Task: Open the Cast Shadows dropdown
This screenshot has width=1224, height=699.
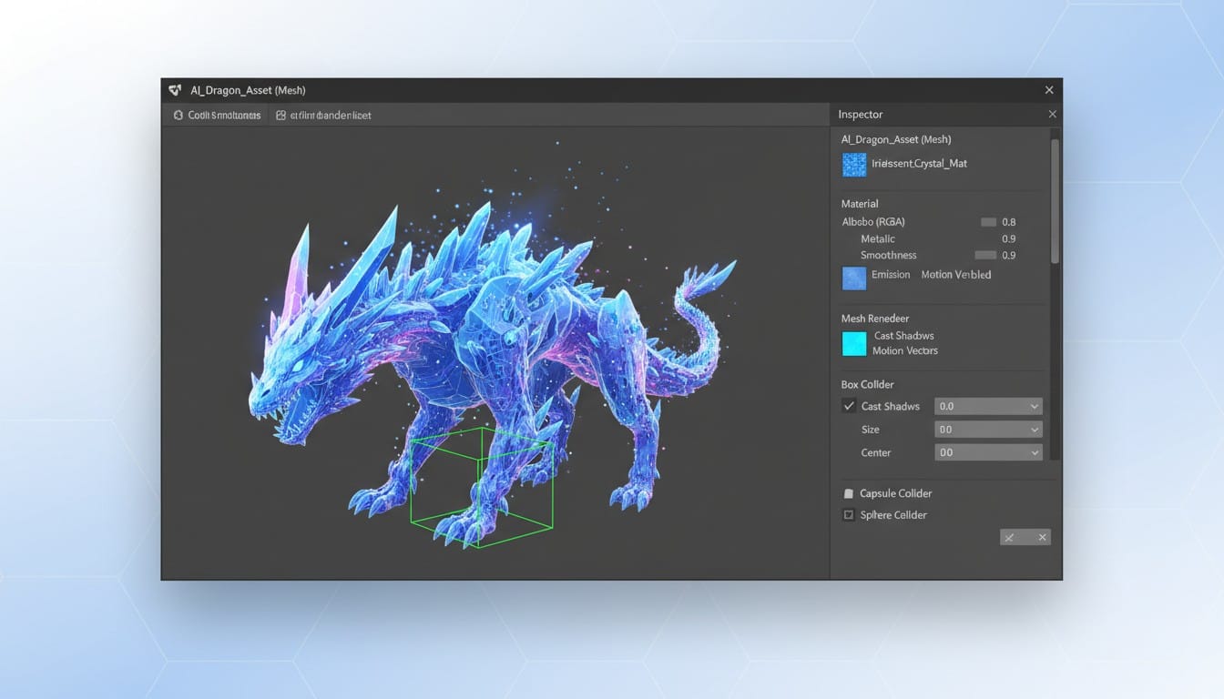Action: tap(988, 406)
